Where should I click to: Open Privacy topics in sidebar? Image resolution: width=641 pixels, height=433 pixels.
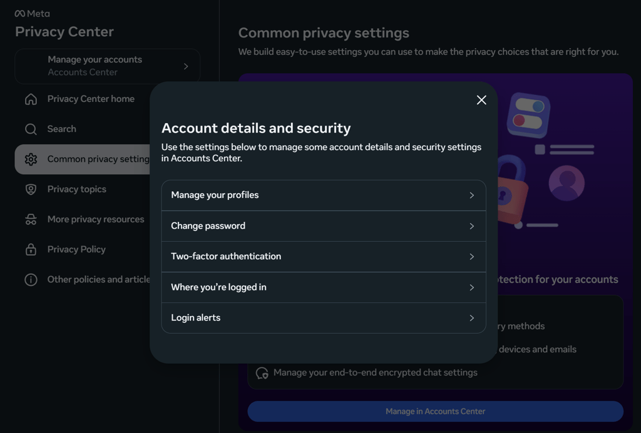pyautogui.click(x=77, y=189)
